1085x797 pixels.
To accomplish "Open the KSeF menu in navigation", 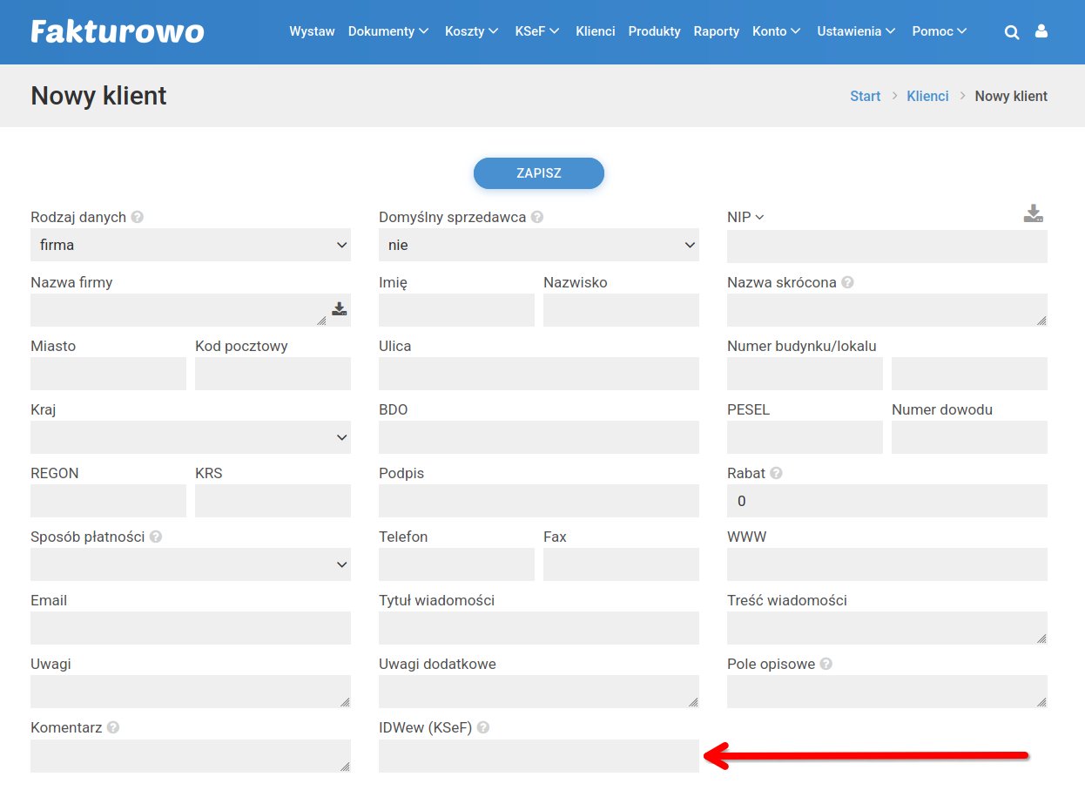I will pos(536,31).
